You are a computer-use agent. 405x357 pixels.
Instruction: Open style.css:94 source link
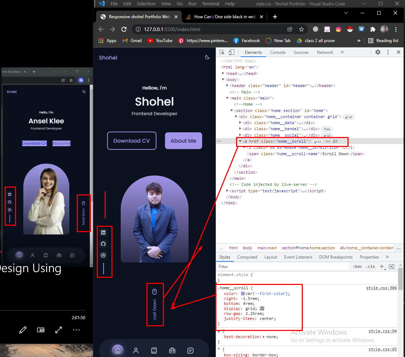382,331
